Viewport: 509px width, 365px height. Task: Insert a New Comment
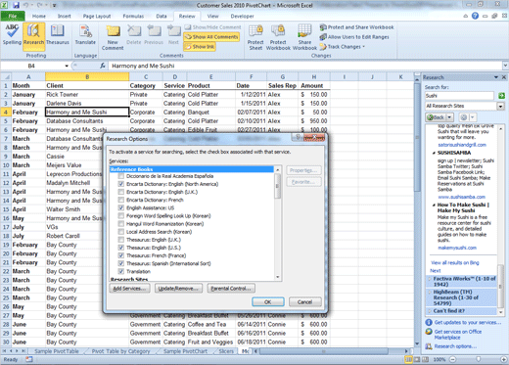113,38
